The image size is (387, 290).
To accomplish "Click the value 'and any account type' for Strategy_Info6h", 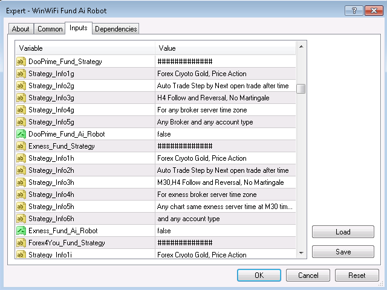I will [189, 219].
